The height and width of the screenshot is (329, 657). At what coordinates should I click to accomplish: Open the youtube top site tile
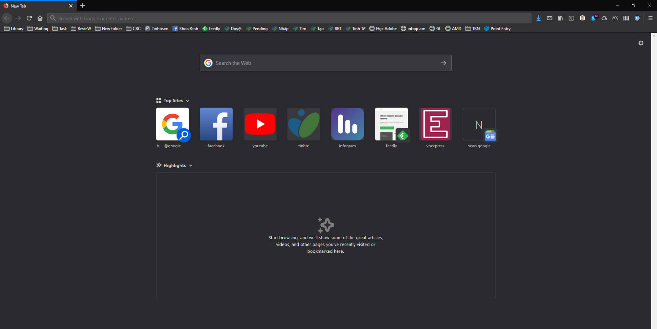coord(260,124)
